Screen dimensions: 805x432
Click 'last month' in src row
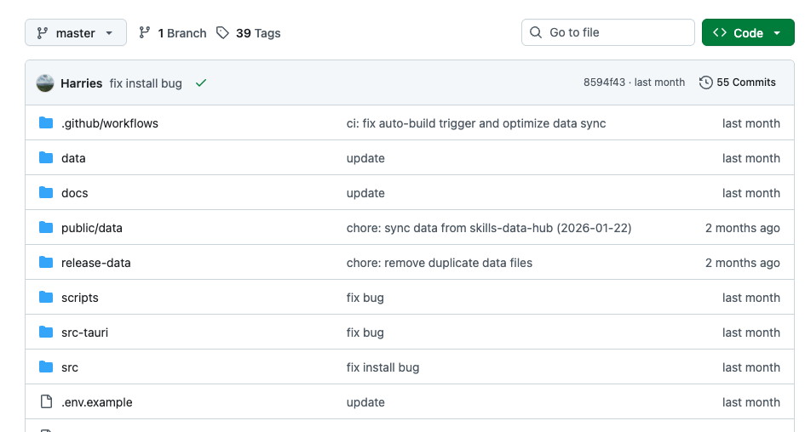751,367
